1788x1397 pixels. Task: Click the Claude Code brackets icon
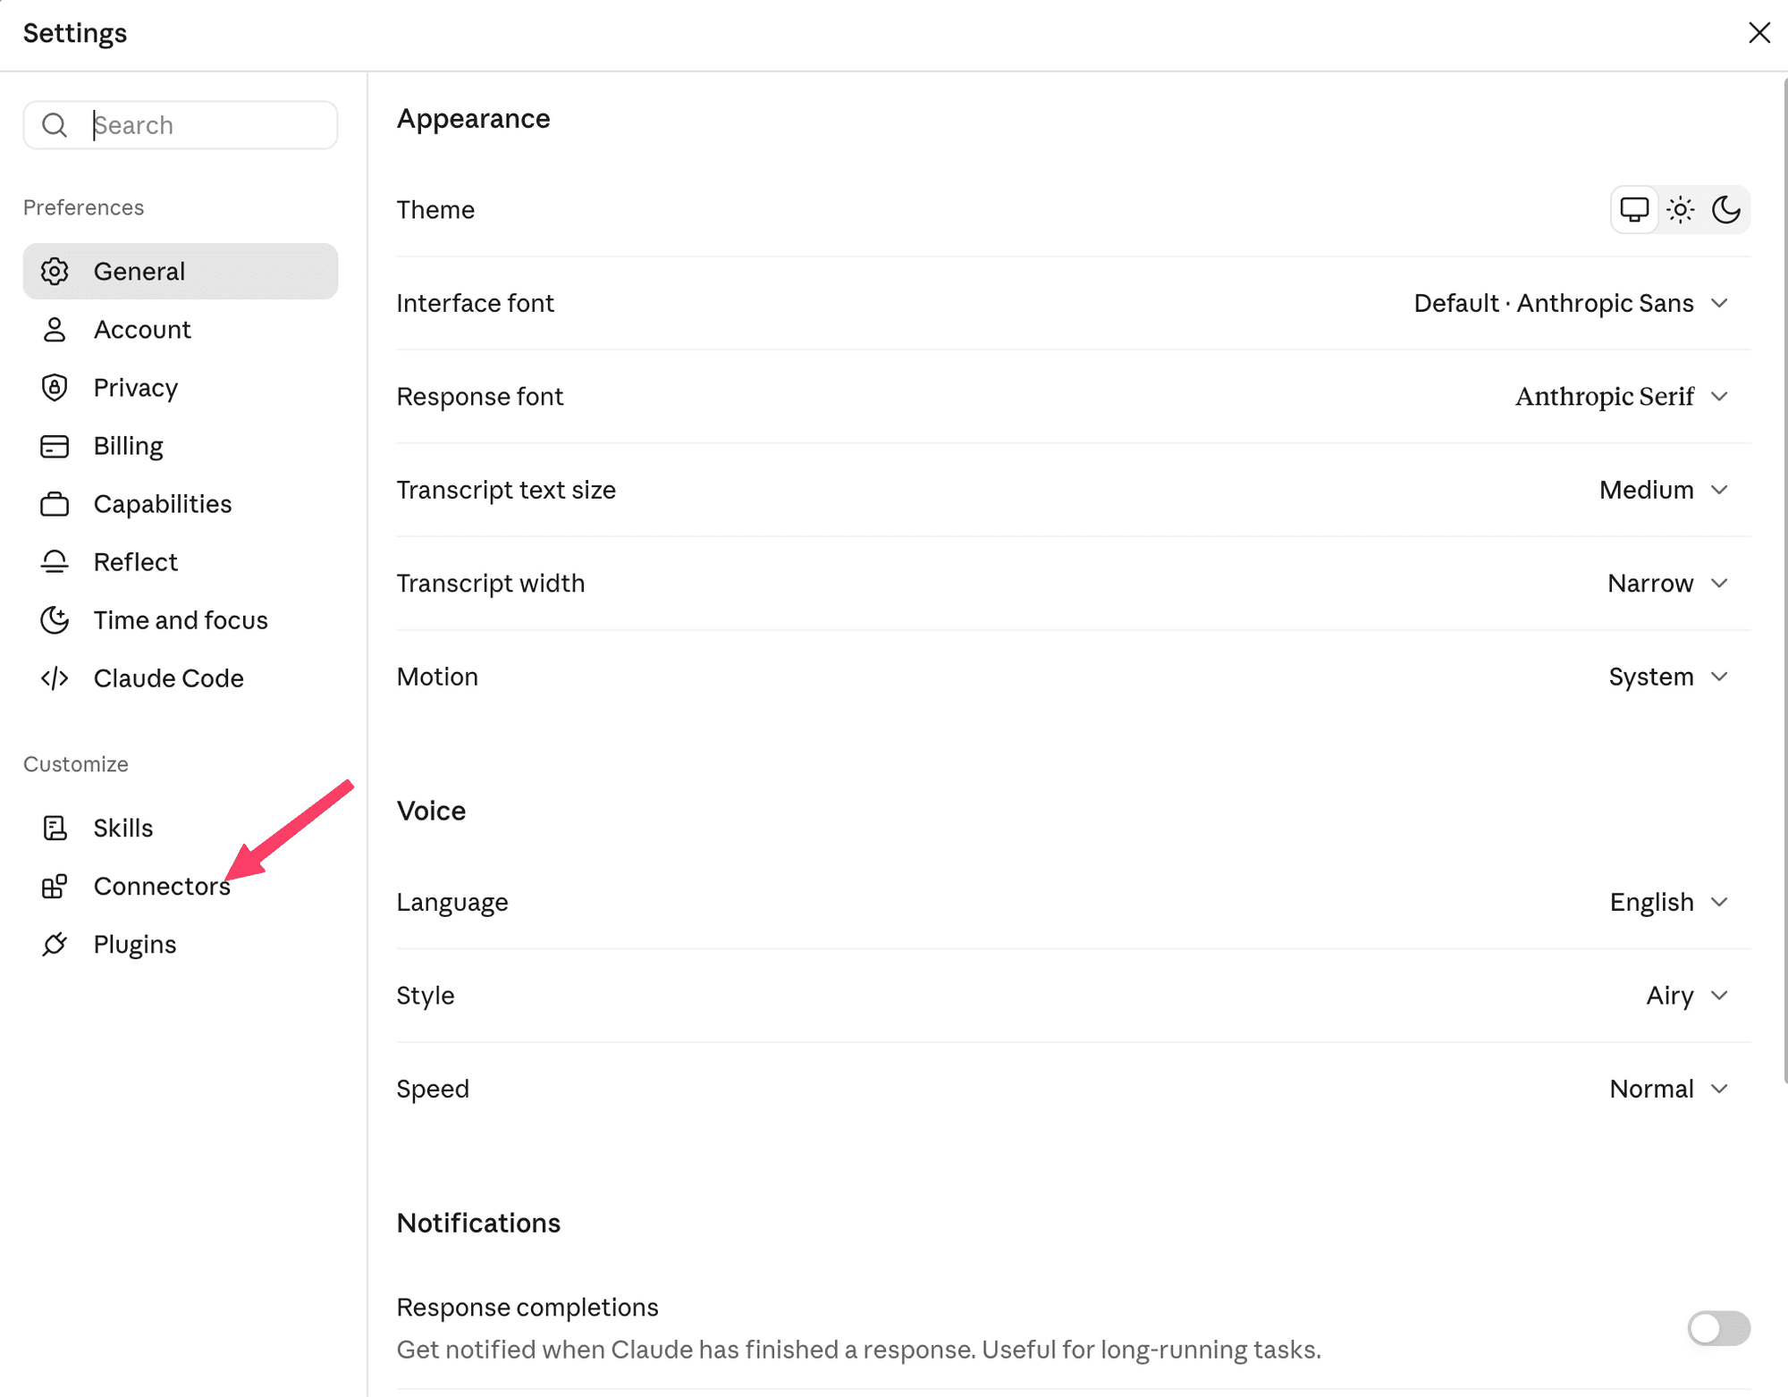[55, 678]
